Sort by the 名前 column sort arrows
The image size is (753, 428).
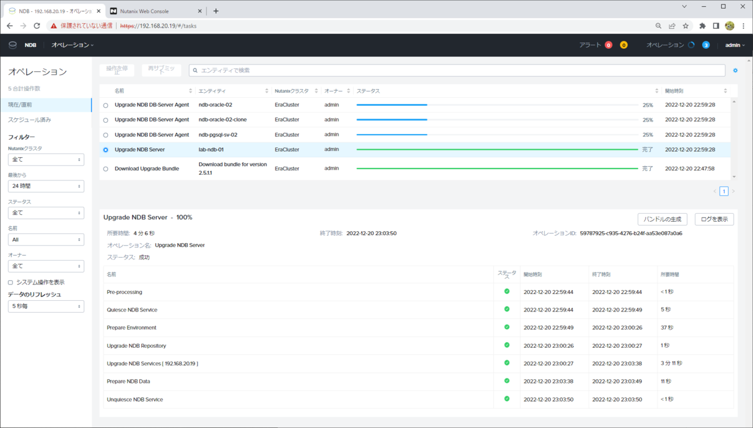[x=191, y=91]
